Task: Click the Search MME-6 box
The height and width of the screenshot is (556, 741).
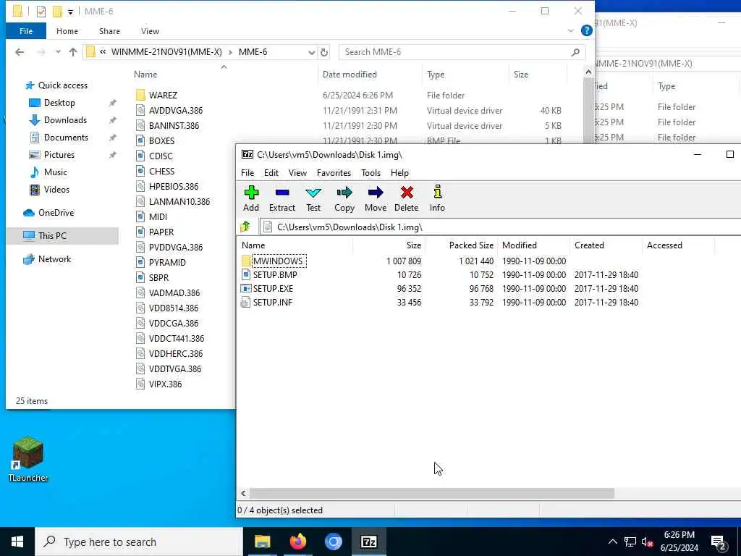Action: point(462,52)
